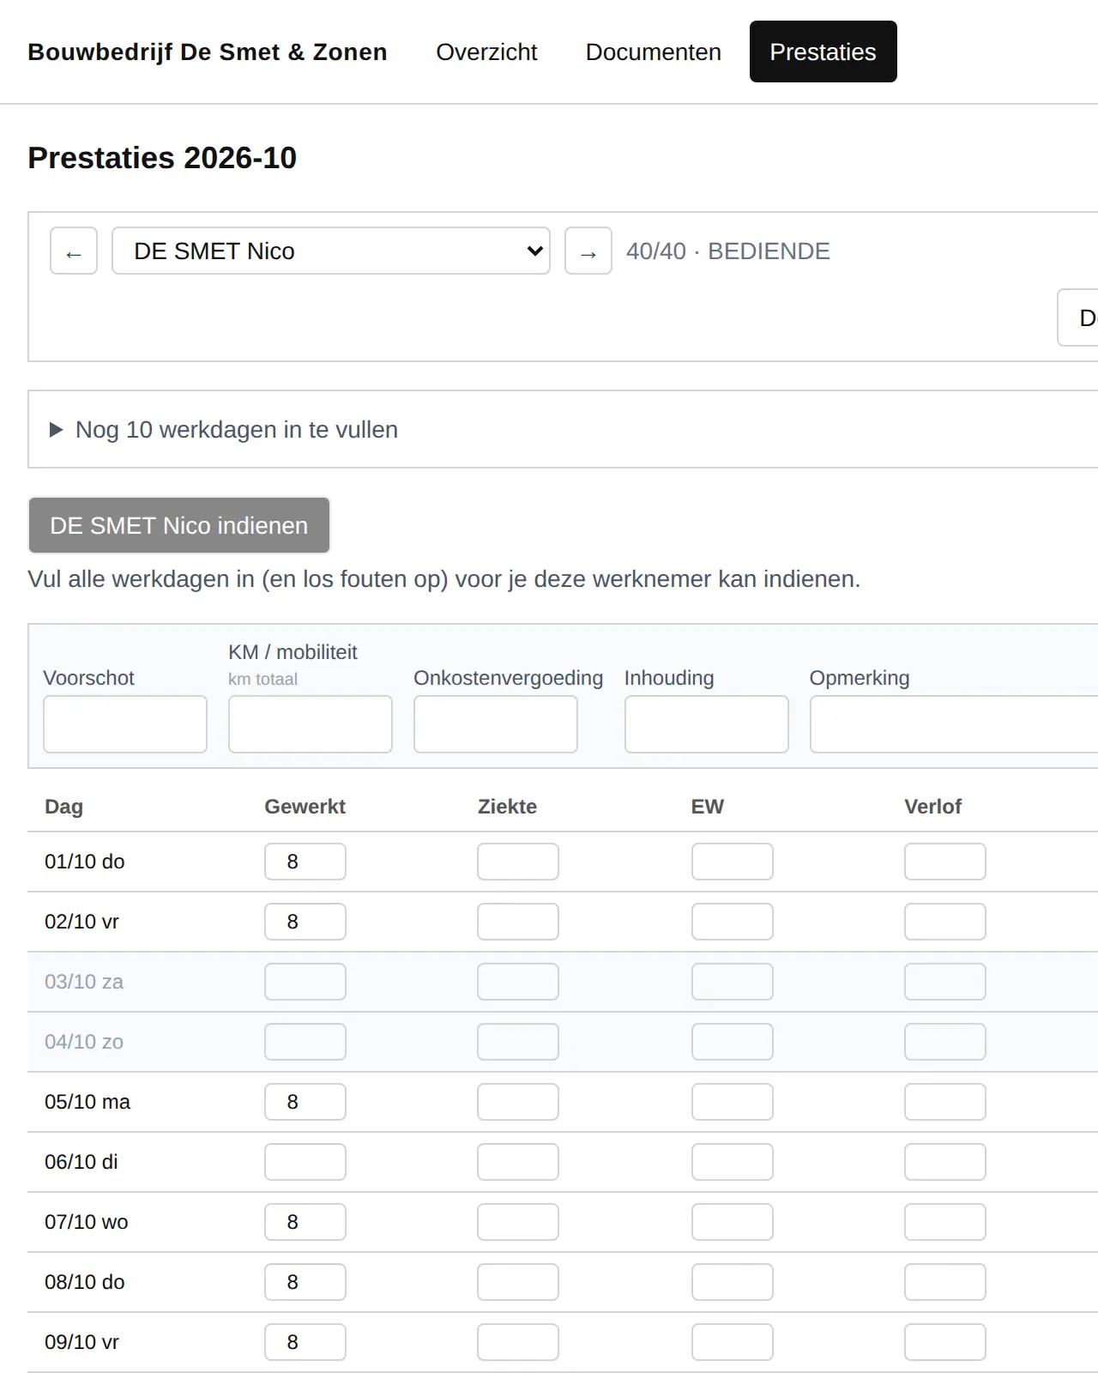Go to previous employee with left arrow

pyautogui.click(x=74, y=251)
